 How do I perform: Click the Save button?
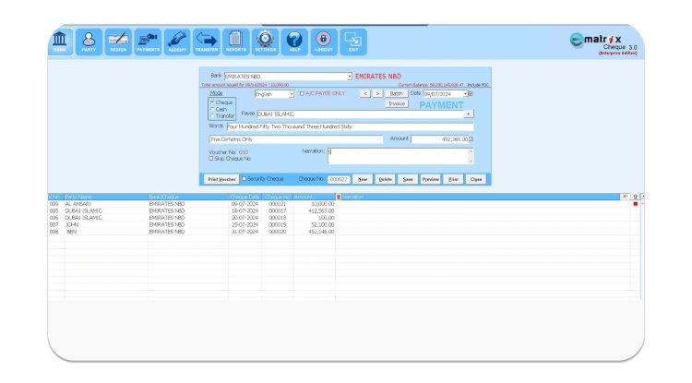coord(408,179)
